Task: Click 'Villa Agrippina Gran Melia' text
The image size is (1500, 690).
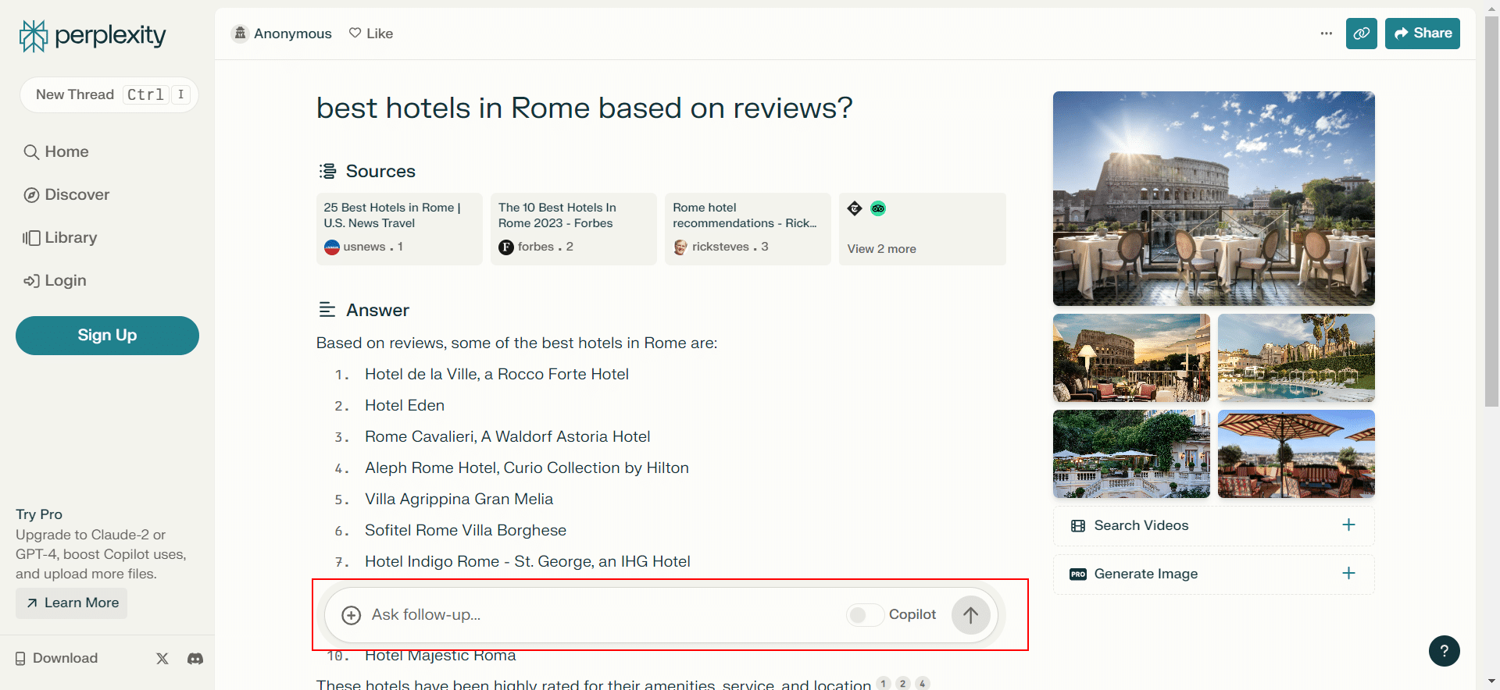Action: point(459,500)
